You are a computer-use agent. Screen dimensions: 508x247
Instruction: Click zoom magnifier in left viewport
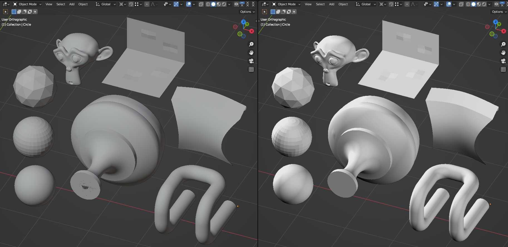(251, 44)
